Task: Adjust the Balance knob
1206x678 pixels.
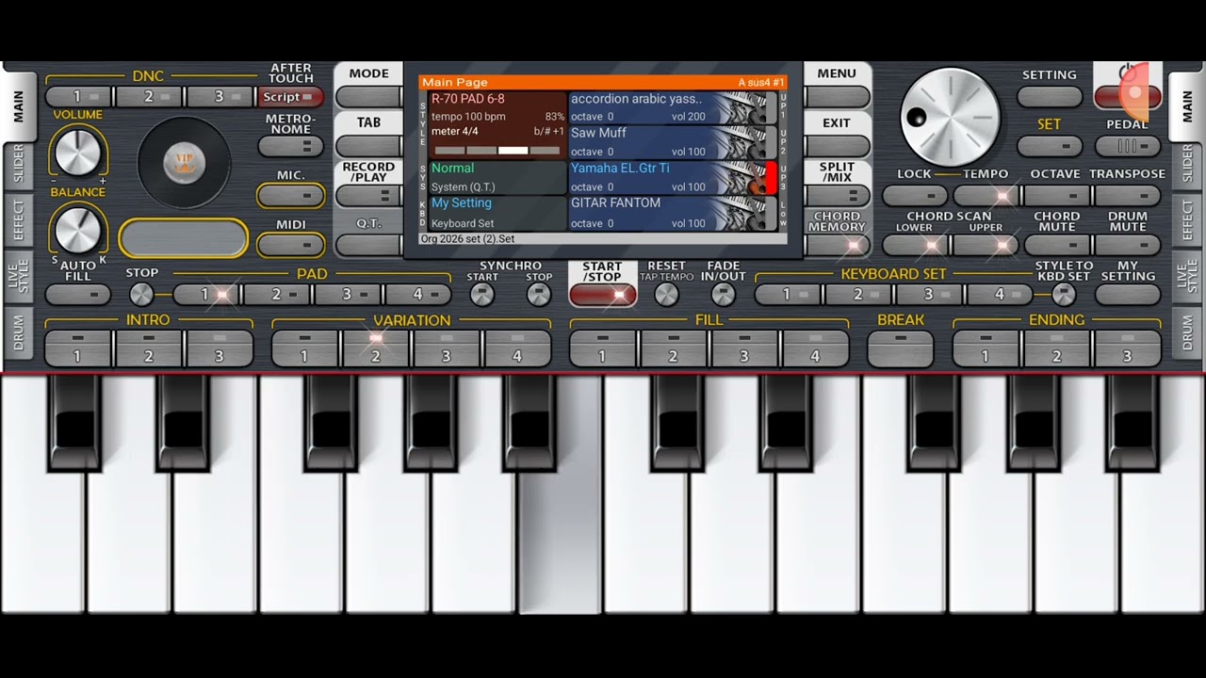Action: point(77,231)
